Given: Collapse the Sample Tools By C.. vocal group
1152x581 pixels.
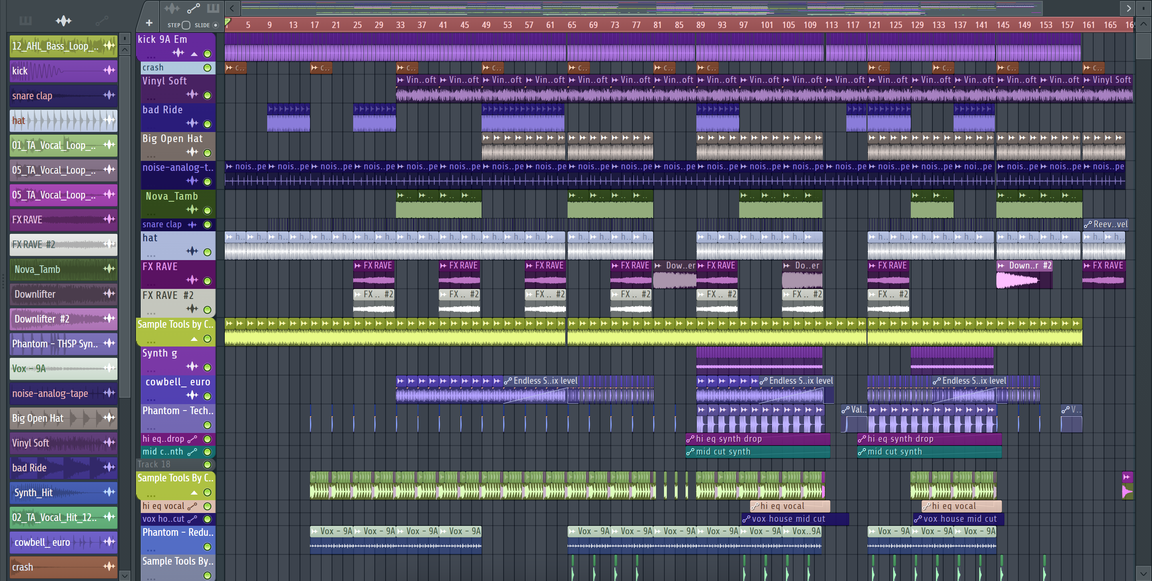Looking at the screenshot, I should (x=194, y=493).
